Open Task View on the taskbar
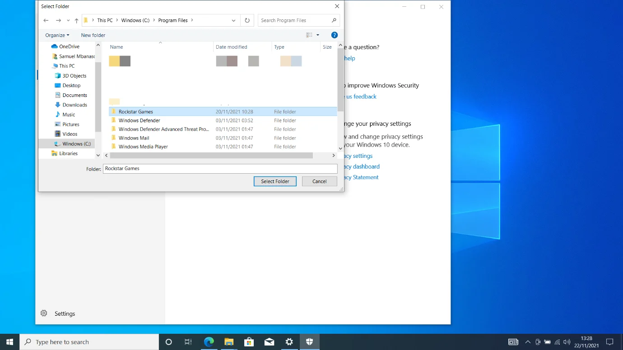The height and width of the screenshot is (350, 623). coord(188,342)
